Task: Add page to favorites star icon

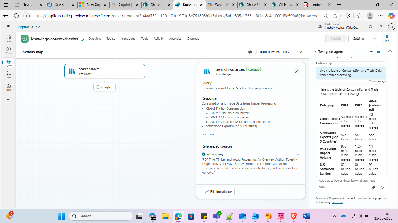Action: [335, 16]
